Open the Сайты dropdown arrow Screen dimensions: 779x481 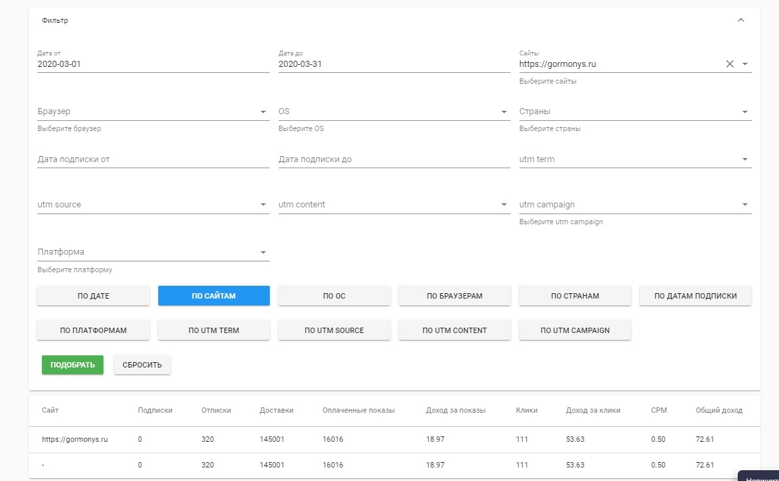pos(745,64)
